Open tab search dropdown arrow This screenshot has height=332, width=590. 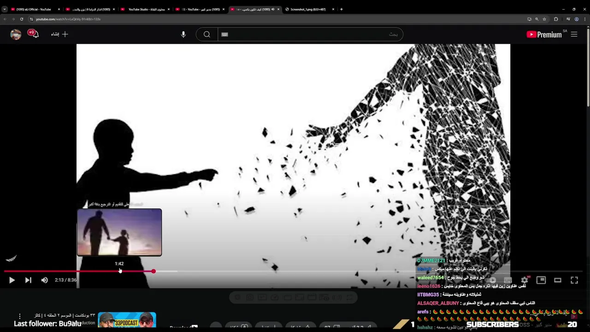coord(4,9)
